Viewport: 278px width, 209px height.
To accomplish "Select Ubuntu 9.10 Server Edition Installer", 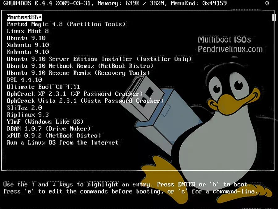I will click(x=99, y=59).
